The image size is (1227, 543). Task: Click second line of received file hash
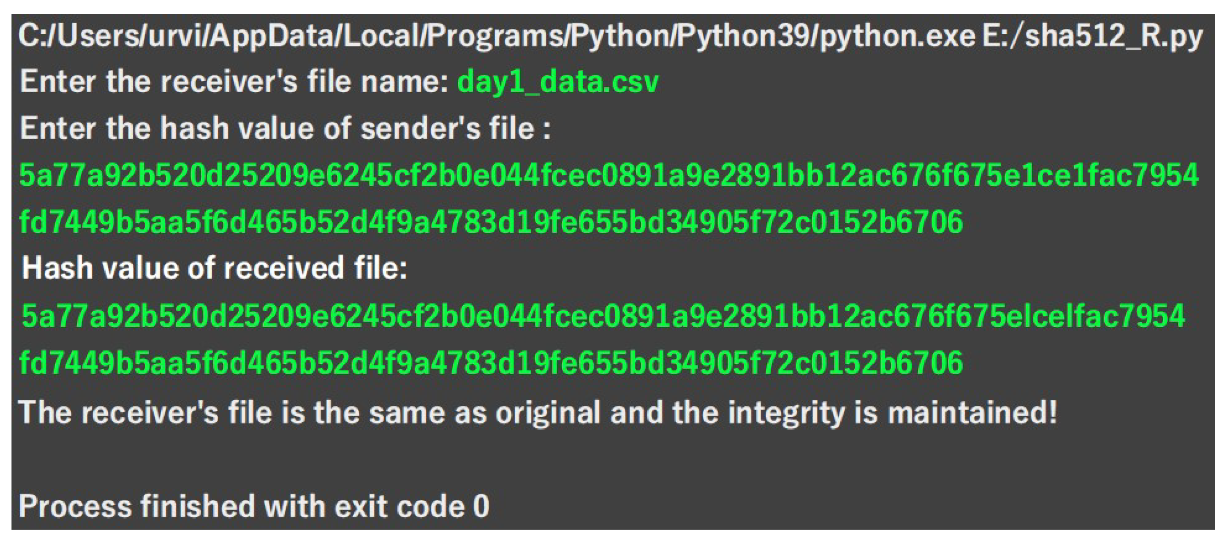coord(491,363)
